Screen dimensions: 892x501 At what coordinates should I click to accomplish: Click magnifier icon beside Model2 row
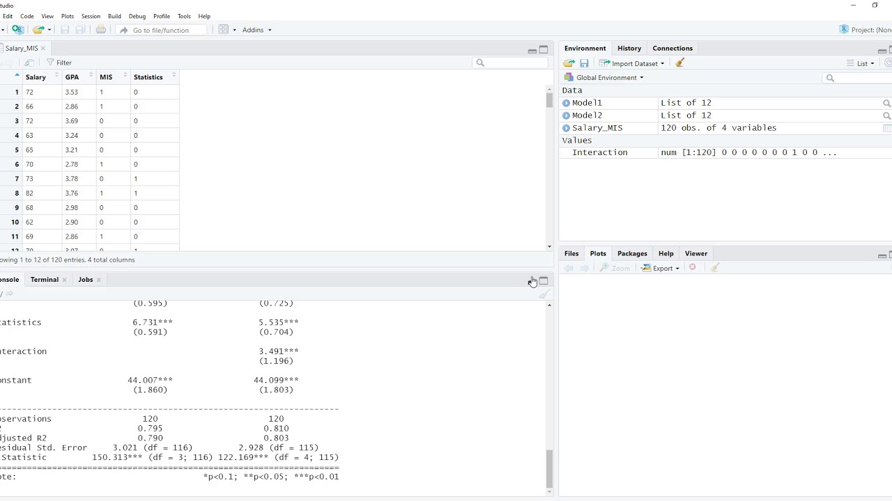[886, 116]
